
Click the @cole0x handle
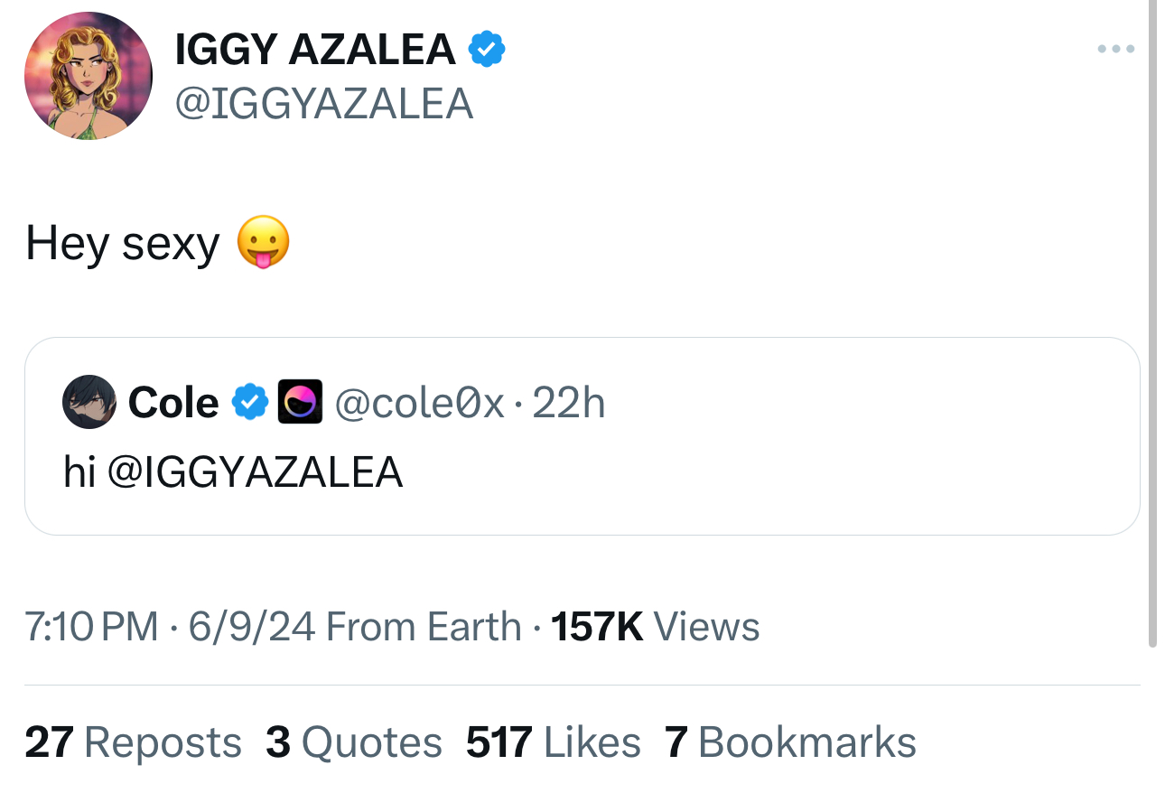[419, 402]
